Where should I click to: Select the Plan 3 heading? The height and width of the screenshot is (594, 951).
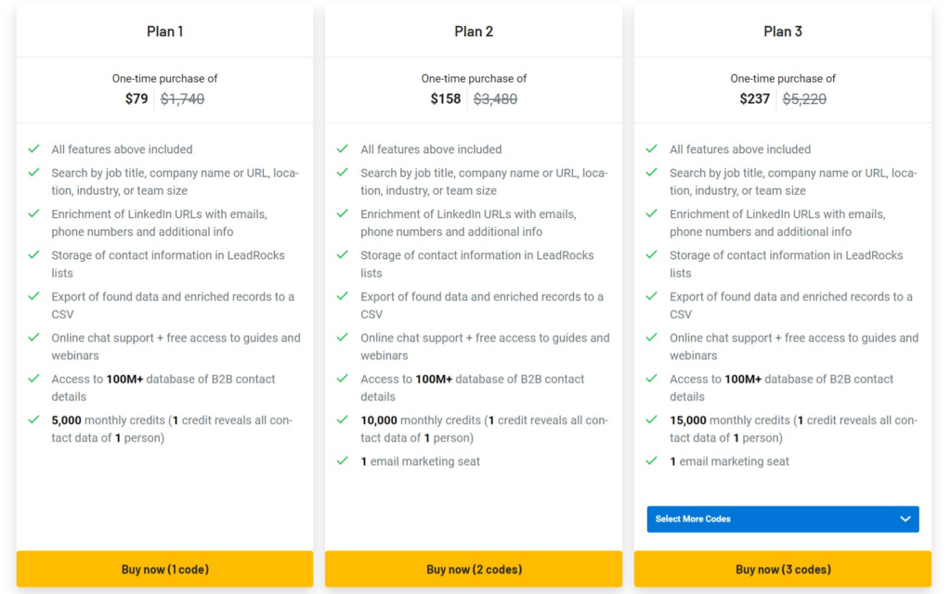point(783,32)
